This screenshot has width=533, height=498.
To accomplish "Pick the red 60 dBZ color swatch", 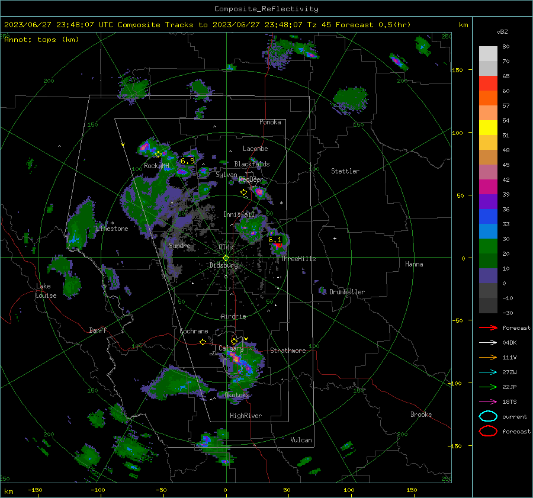I will point(488,83).
